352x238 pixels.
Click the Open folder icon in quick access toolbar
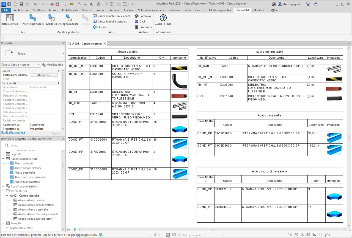click(16, 4)
